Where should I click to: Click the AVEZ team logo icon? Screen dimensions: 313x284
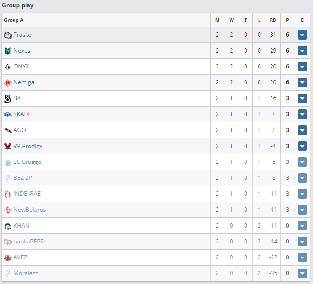pos(8,257)
